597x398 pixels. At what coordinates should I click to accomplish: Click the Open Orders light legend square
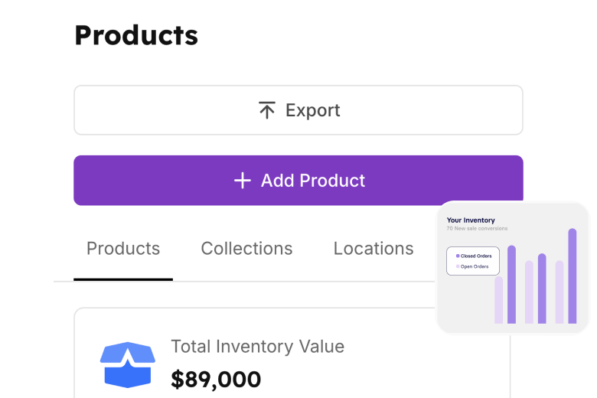[x=458, y=266]
